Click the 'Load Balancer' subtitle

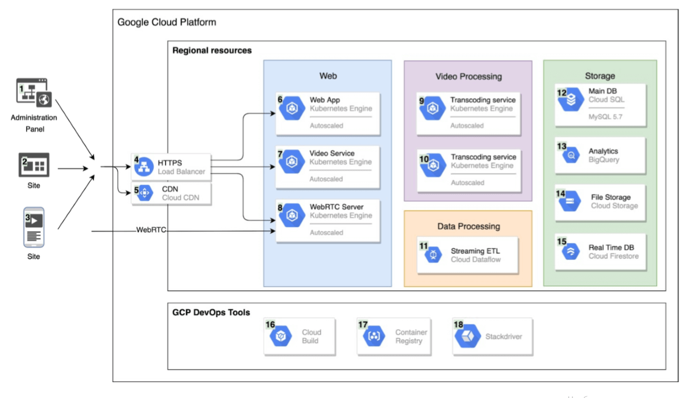click(181, 171)
